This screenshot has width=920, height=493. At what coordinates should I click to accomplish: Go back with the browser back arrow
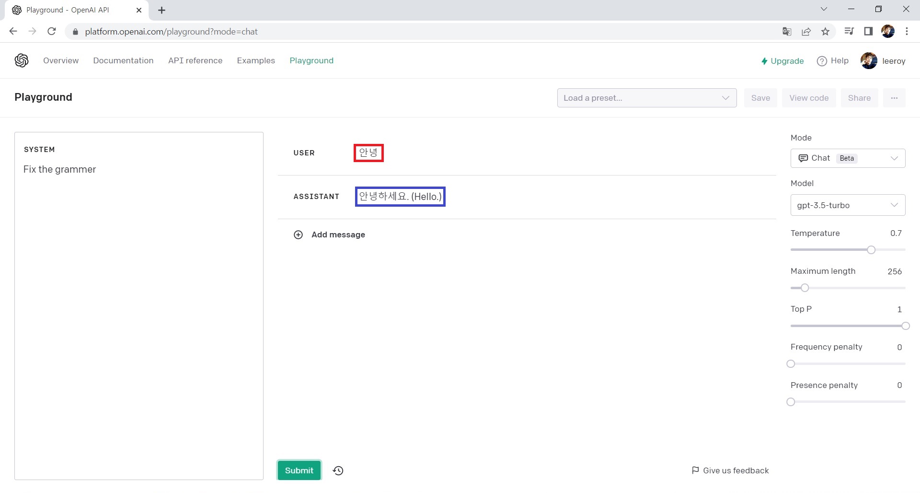pyautogui.click(x=13, y=31)
